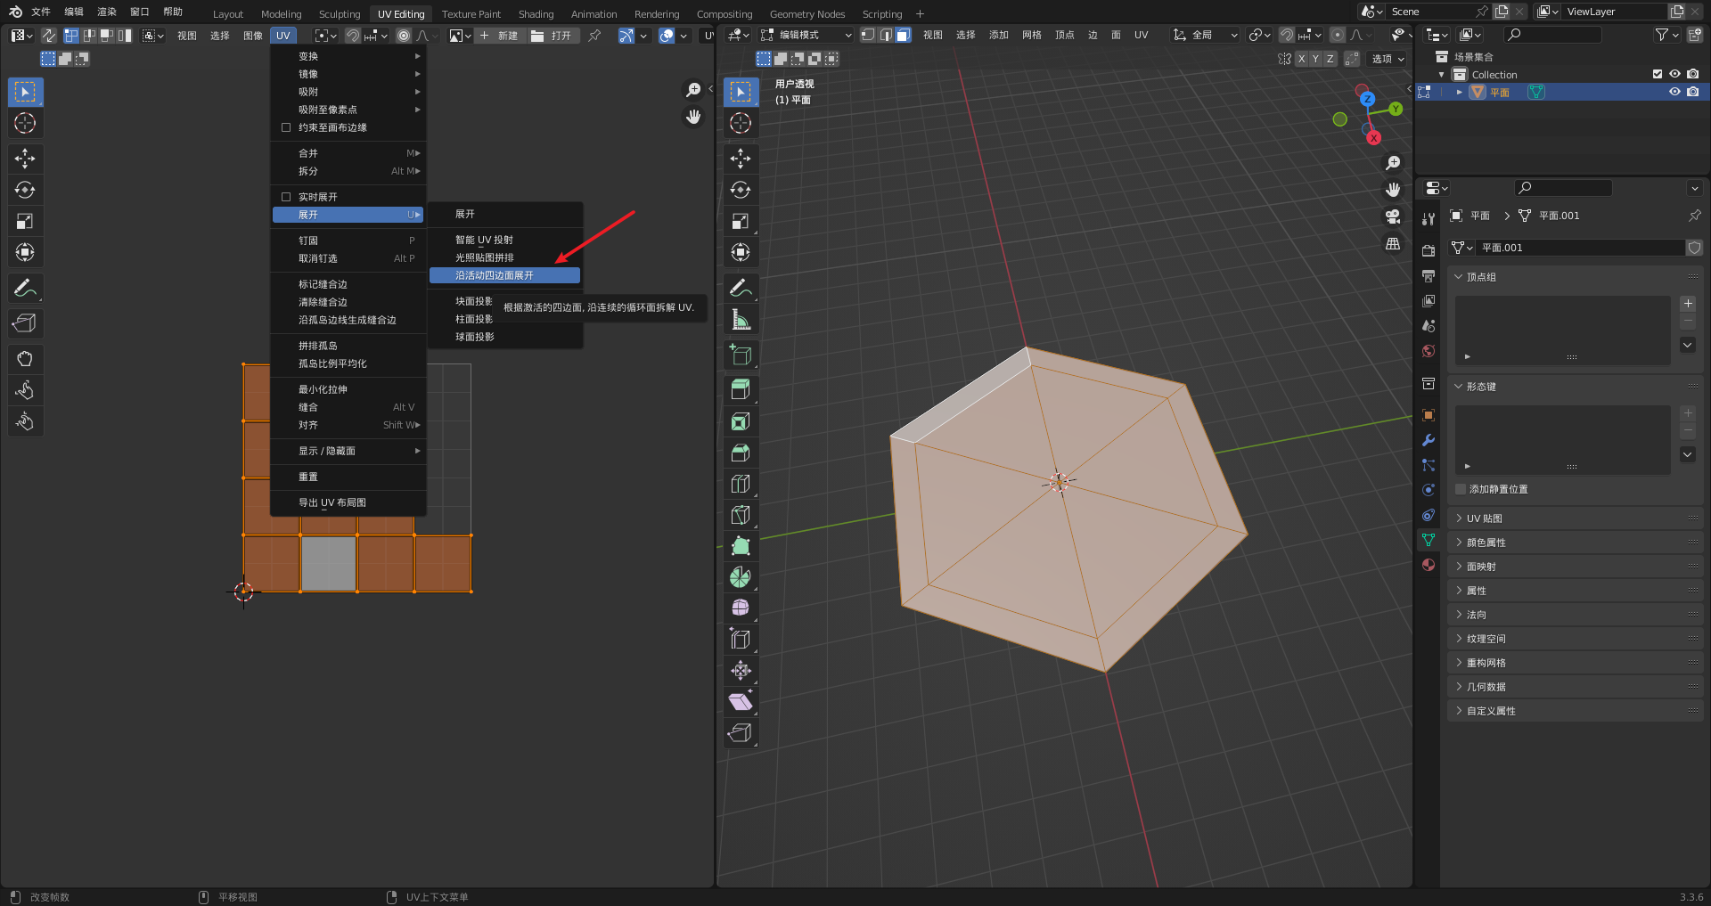Choose 标记缝合边 menu entry
The height and width of the screenshot is (906, 1711).
(348, 284)
